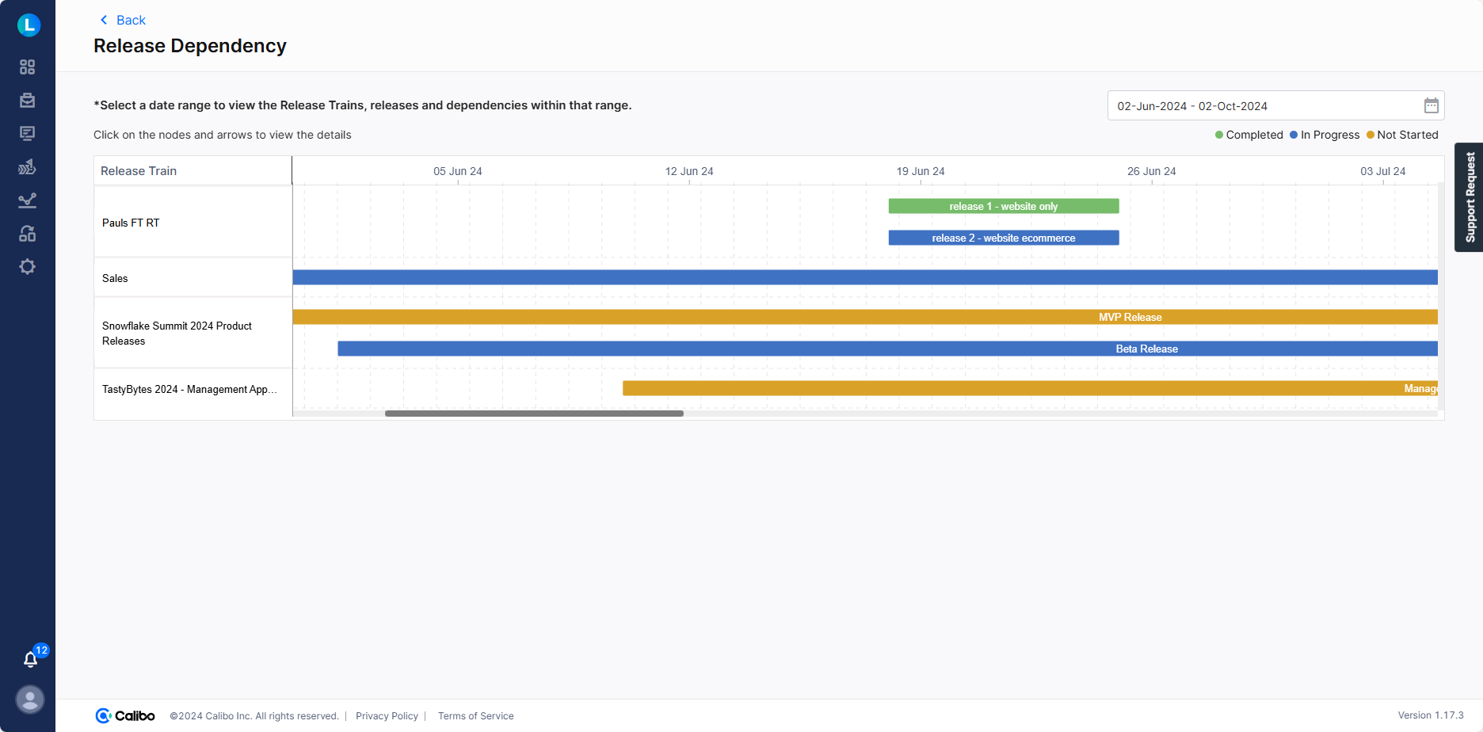Open the Terms of Service link
1483x732 pixels.
pos(475,715)
